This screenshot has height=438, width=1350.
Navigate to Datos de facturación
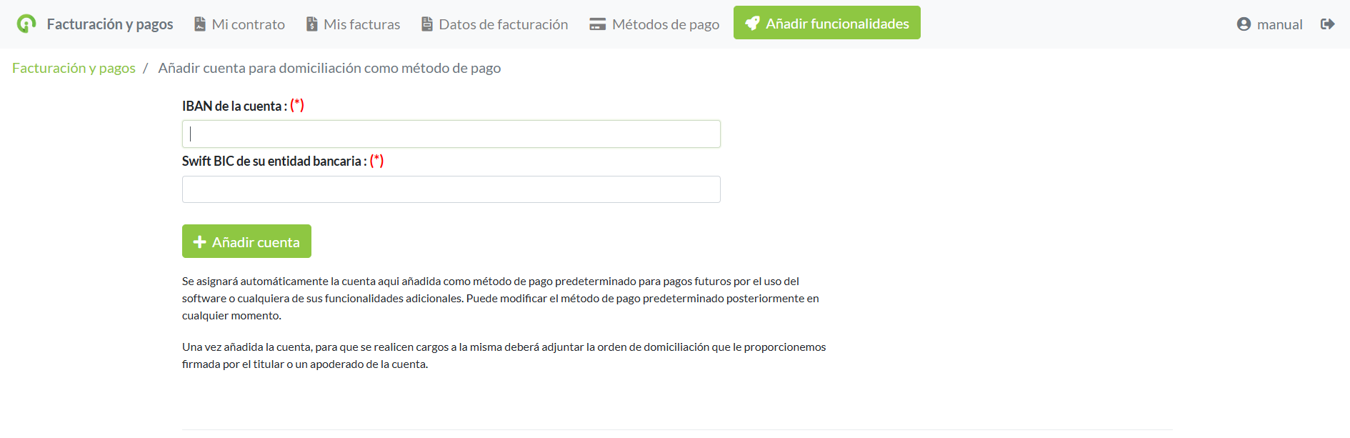(x=503, y=24)
